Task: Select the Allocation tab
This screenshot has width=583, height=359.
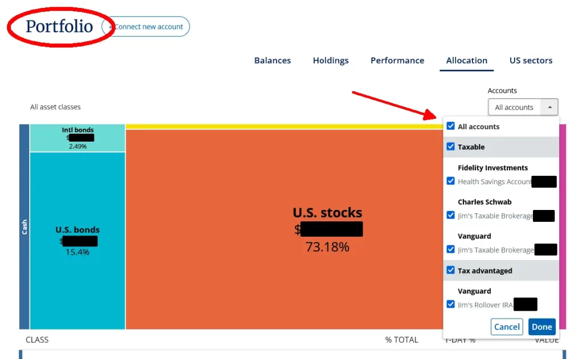Action: [x=466, y=60]
